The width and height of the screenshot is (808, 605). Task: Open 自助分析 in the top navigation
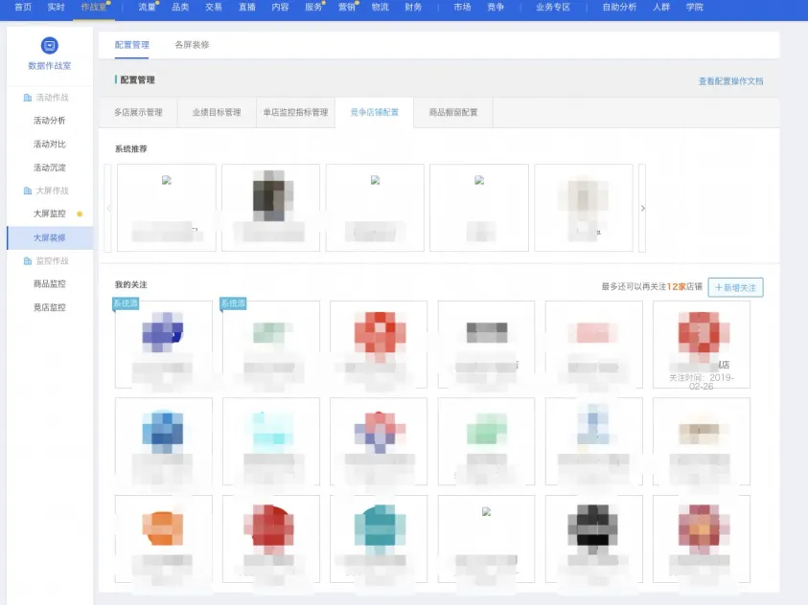click(619, 8)
